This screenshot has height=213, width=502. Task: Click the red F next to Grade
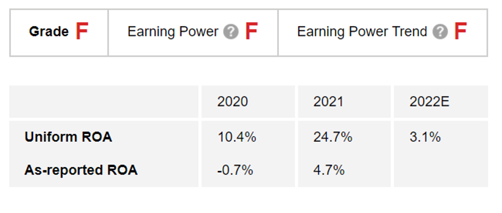(82, 31)
